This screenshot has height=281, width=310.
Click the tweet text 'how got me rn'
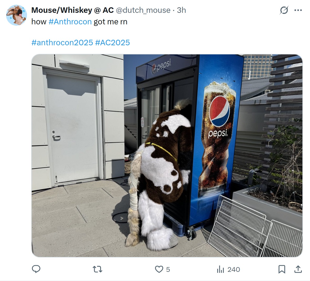[79, 22]
